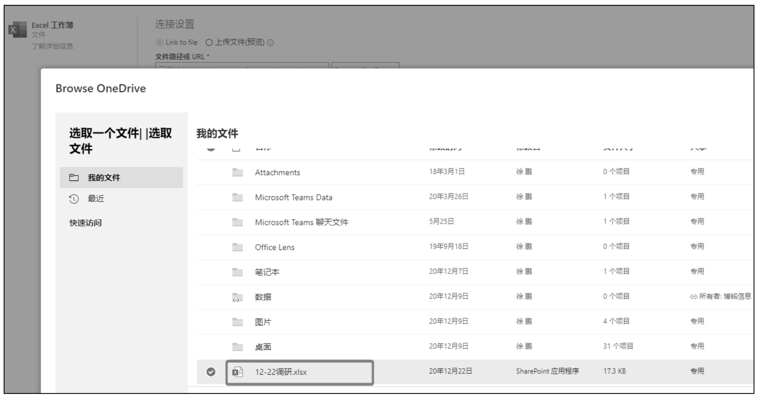Click the 我的文件 list heading
Viewport: 760px width, 398px height.
coord(217,133)
